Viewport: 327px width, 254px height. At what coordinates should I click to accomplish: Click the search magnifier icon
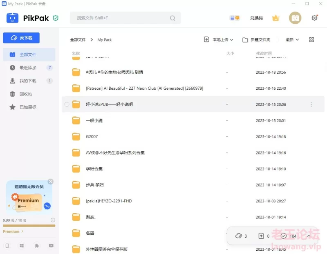coord(172,18)
